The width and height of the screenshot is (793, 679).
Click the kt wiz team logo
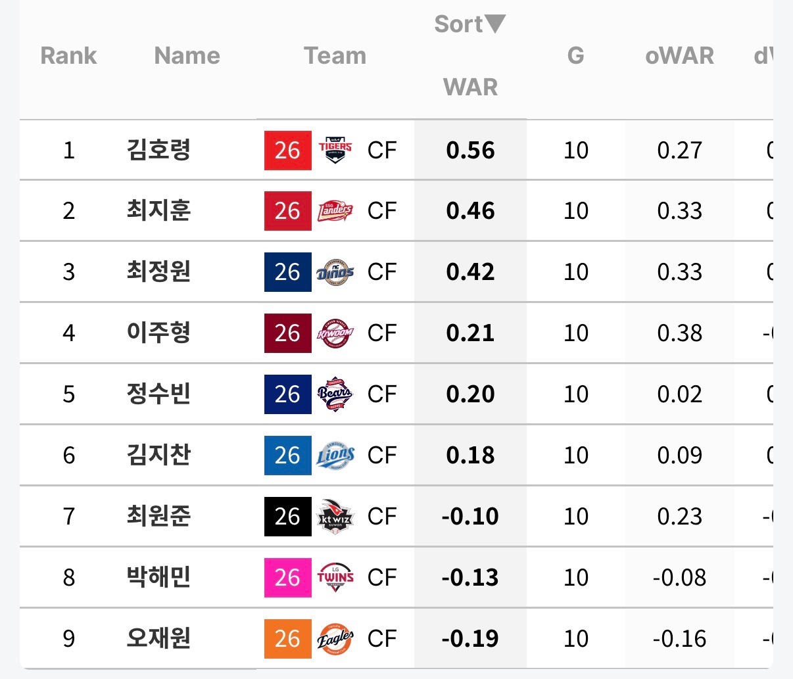coord(335,517)
